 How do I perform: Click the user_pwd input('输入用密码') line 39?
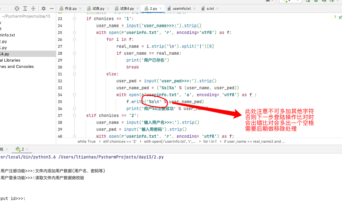[142, 129]
